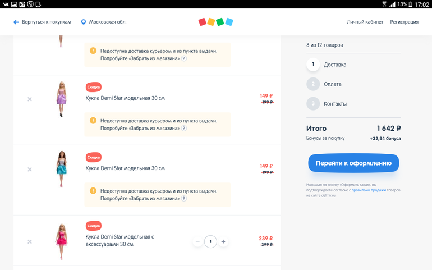Click the back arrow to return to shopping
Screen dimensions: 432x270
pyautogui.click(x=16, y=22)
